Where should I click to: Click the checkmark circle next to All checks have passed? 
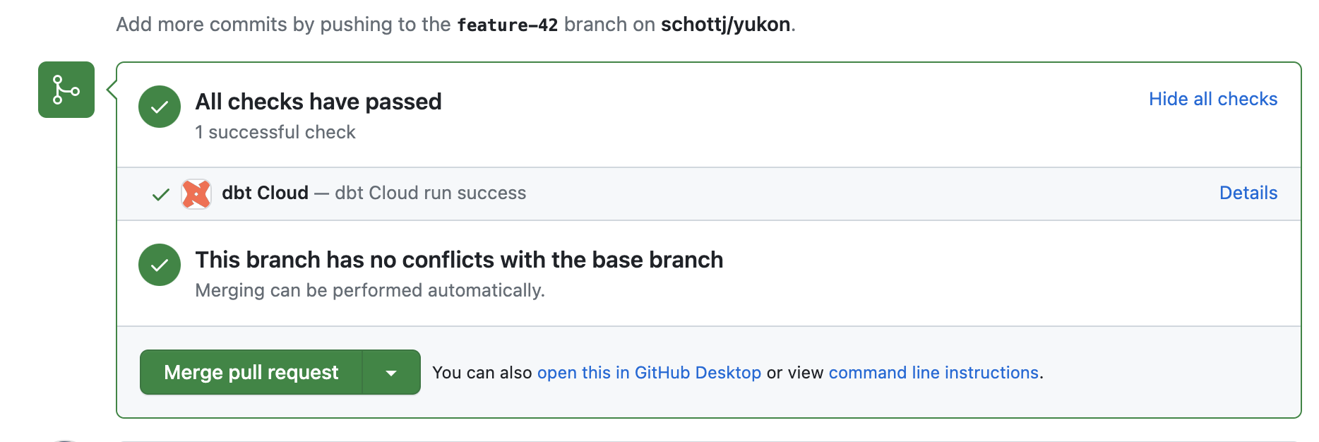159,107
